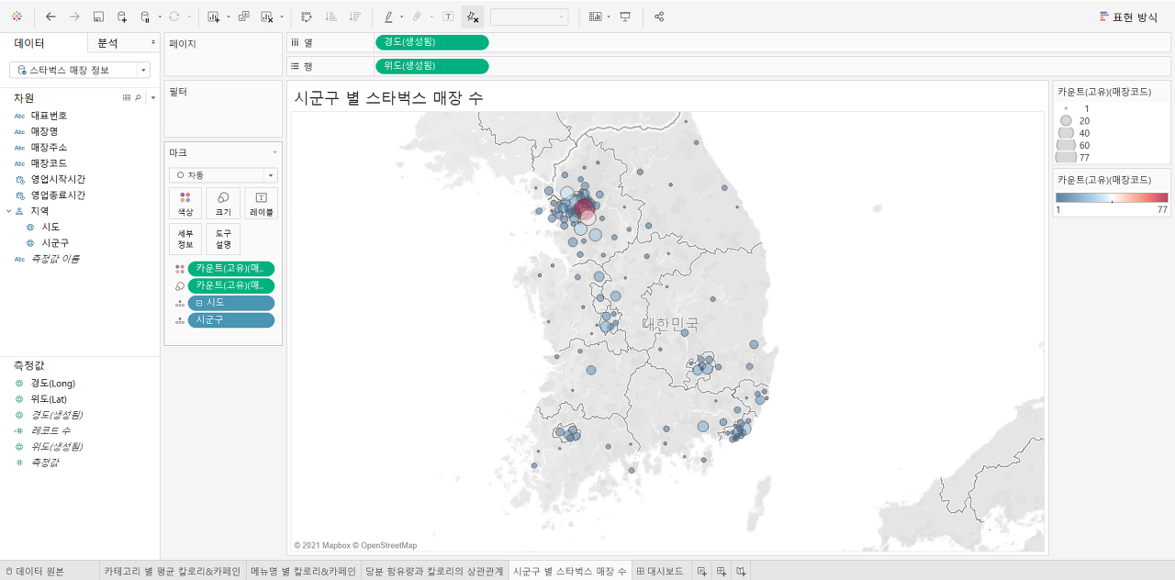Select the 레코드 수 measure
This screenshot has height=580, width=1175.
(50, 430)
